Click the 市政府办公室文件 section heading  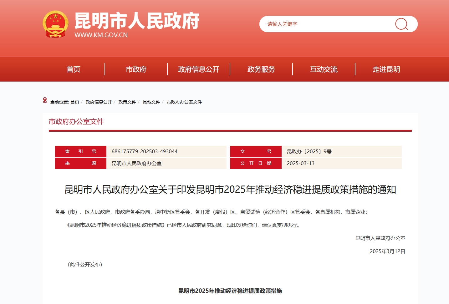pos(76,122)
